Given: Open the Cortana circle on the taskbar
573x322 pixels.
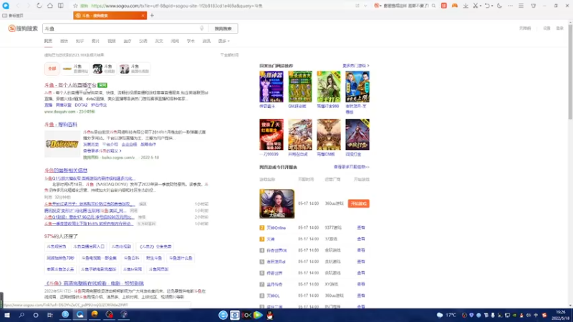Looking at the screenshot, I should (x=36, y=315).
